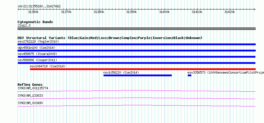
Task: Click the 31410k ruler tick label
Action: [x=197, y=12]
